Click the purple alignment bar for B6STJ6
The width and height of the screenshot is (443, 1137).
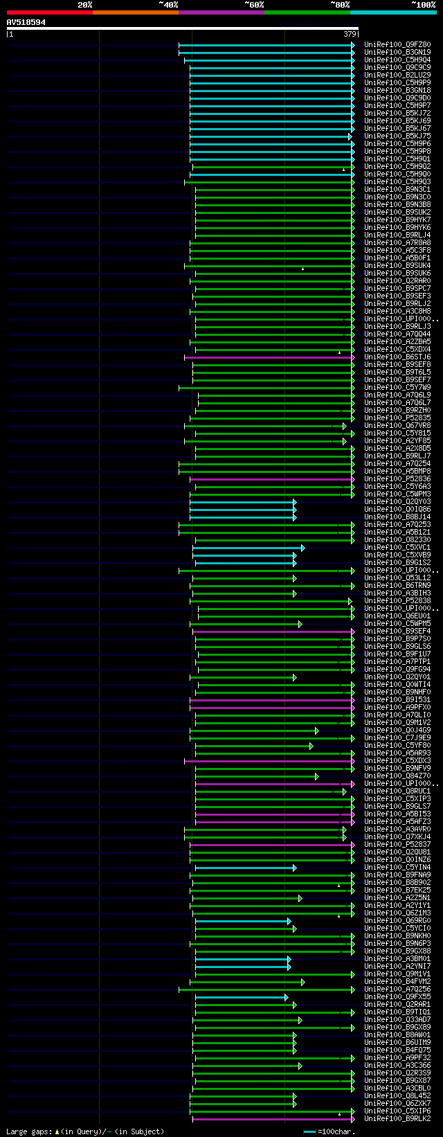coord(269,357)
